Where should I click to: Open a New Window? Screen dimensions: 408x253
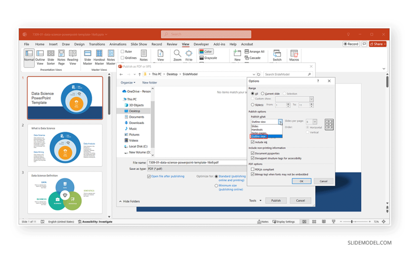click(237, 55)
